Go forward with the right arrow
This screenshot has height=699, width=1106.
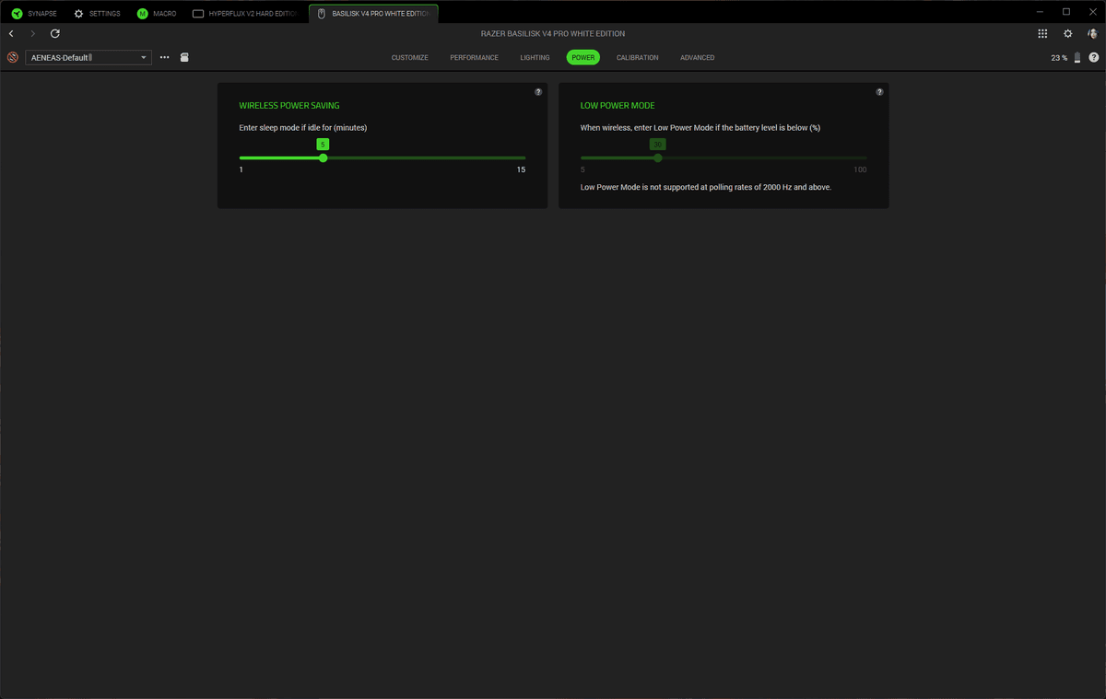point(33,33)
